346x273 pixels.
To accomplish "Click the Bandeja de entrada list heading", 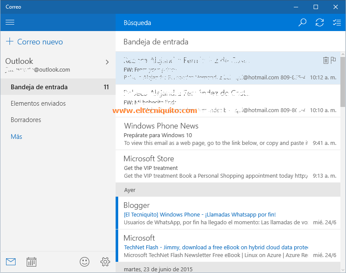I will point(156,42).
